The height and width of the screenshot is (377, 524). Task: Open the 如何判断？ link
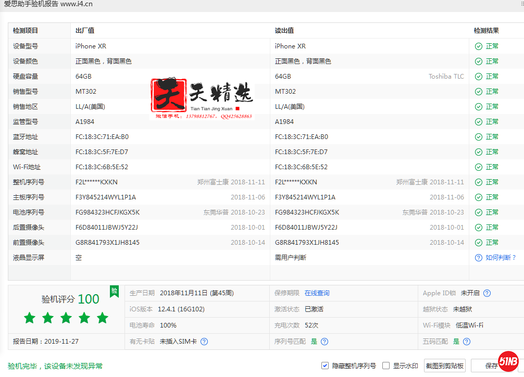point(500,258)
